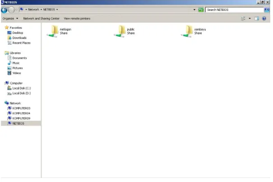Select Network in the navigation pane

coord(15,103)
